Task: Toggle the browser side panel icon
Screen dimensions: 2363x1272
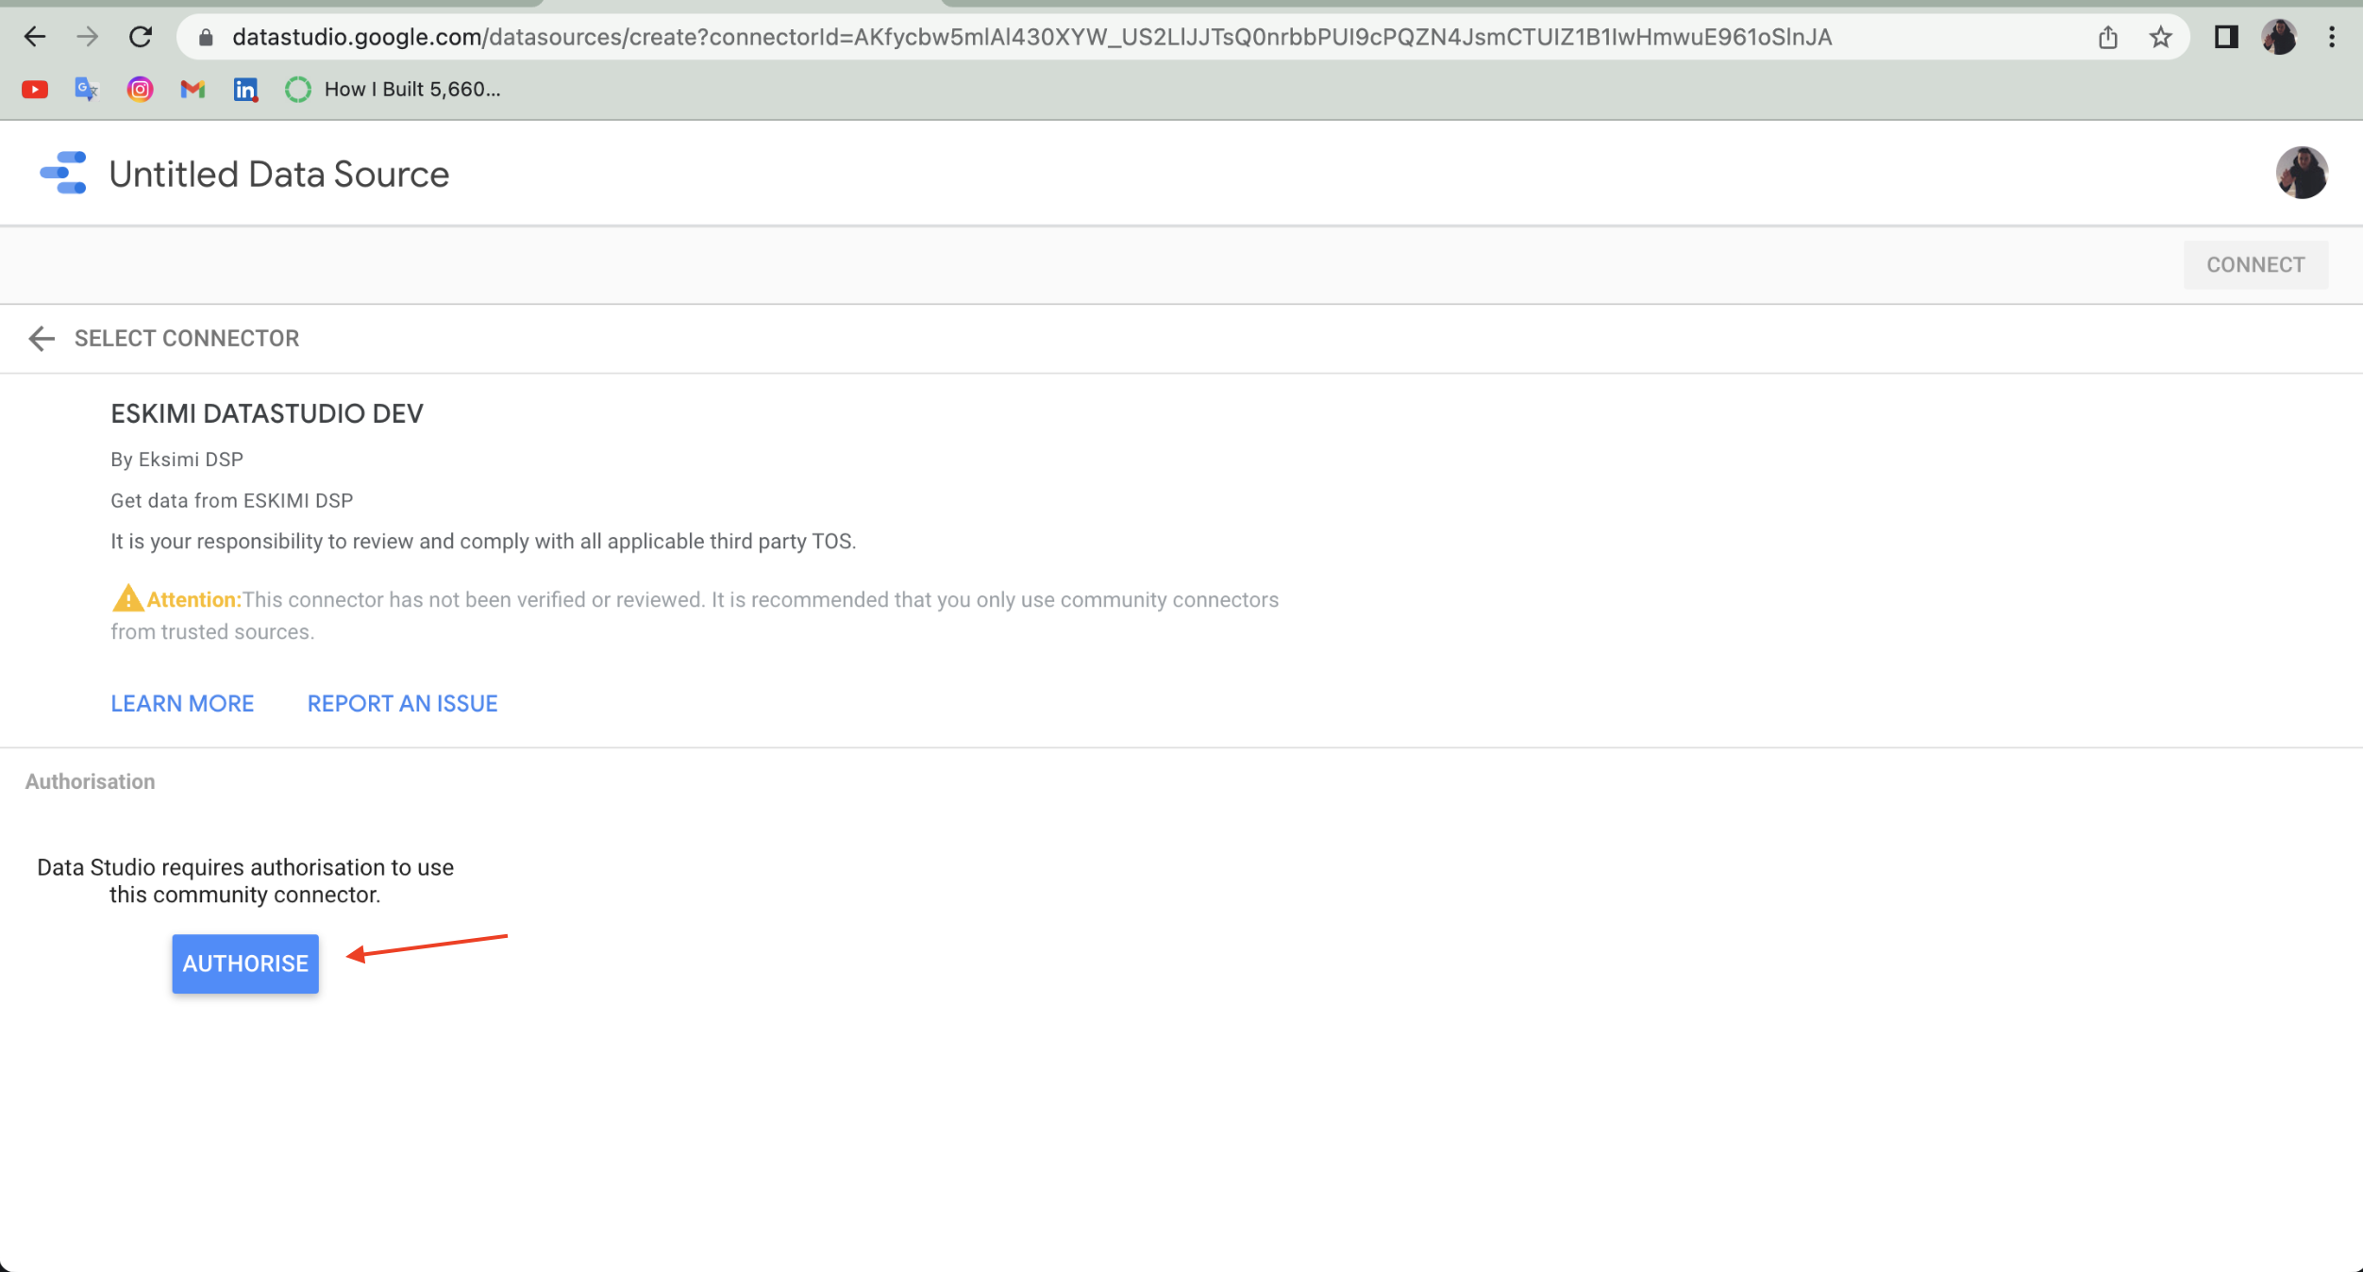Action: (x=2225, y=37)
